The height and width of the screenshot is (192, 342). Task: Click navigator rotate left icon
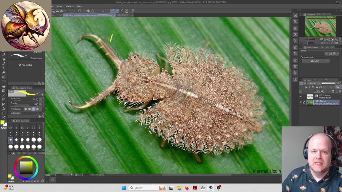(x=325, y=43)
